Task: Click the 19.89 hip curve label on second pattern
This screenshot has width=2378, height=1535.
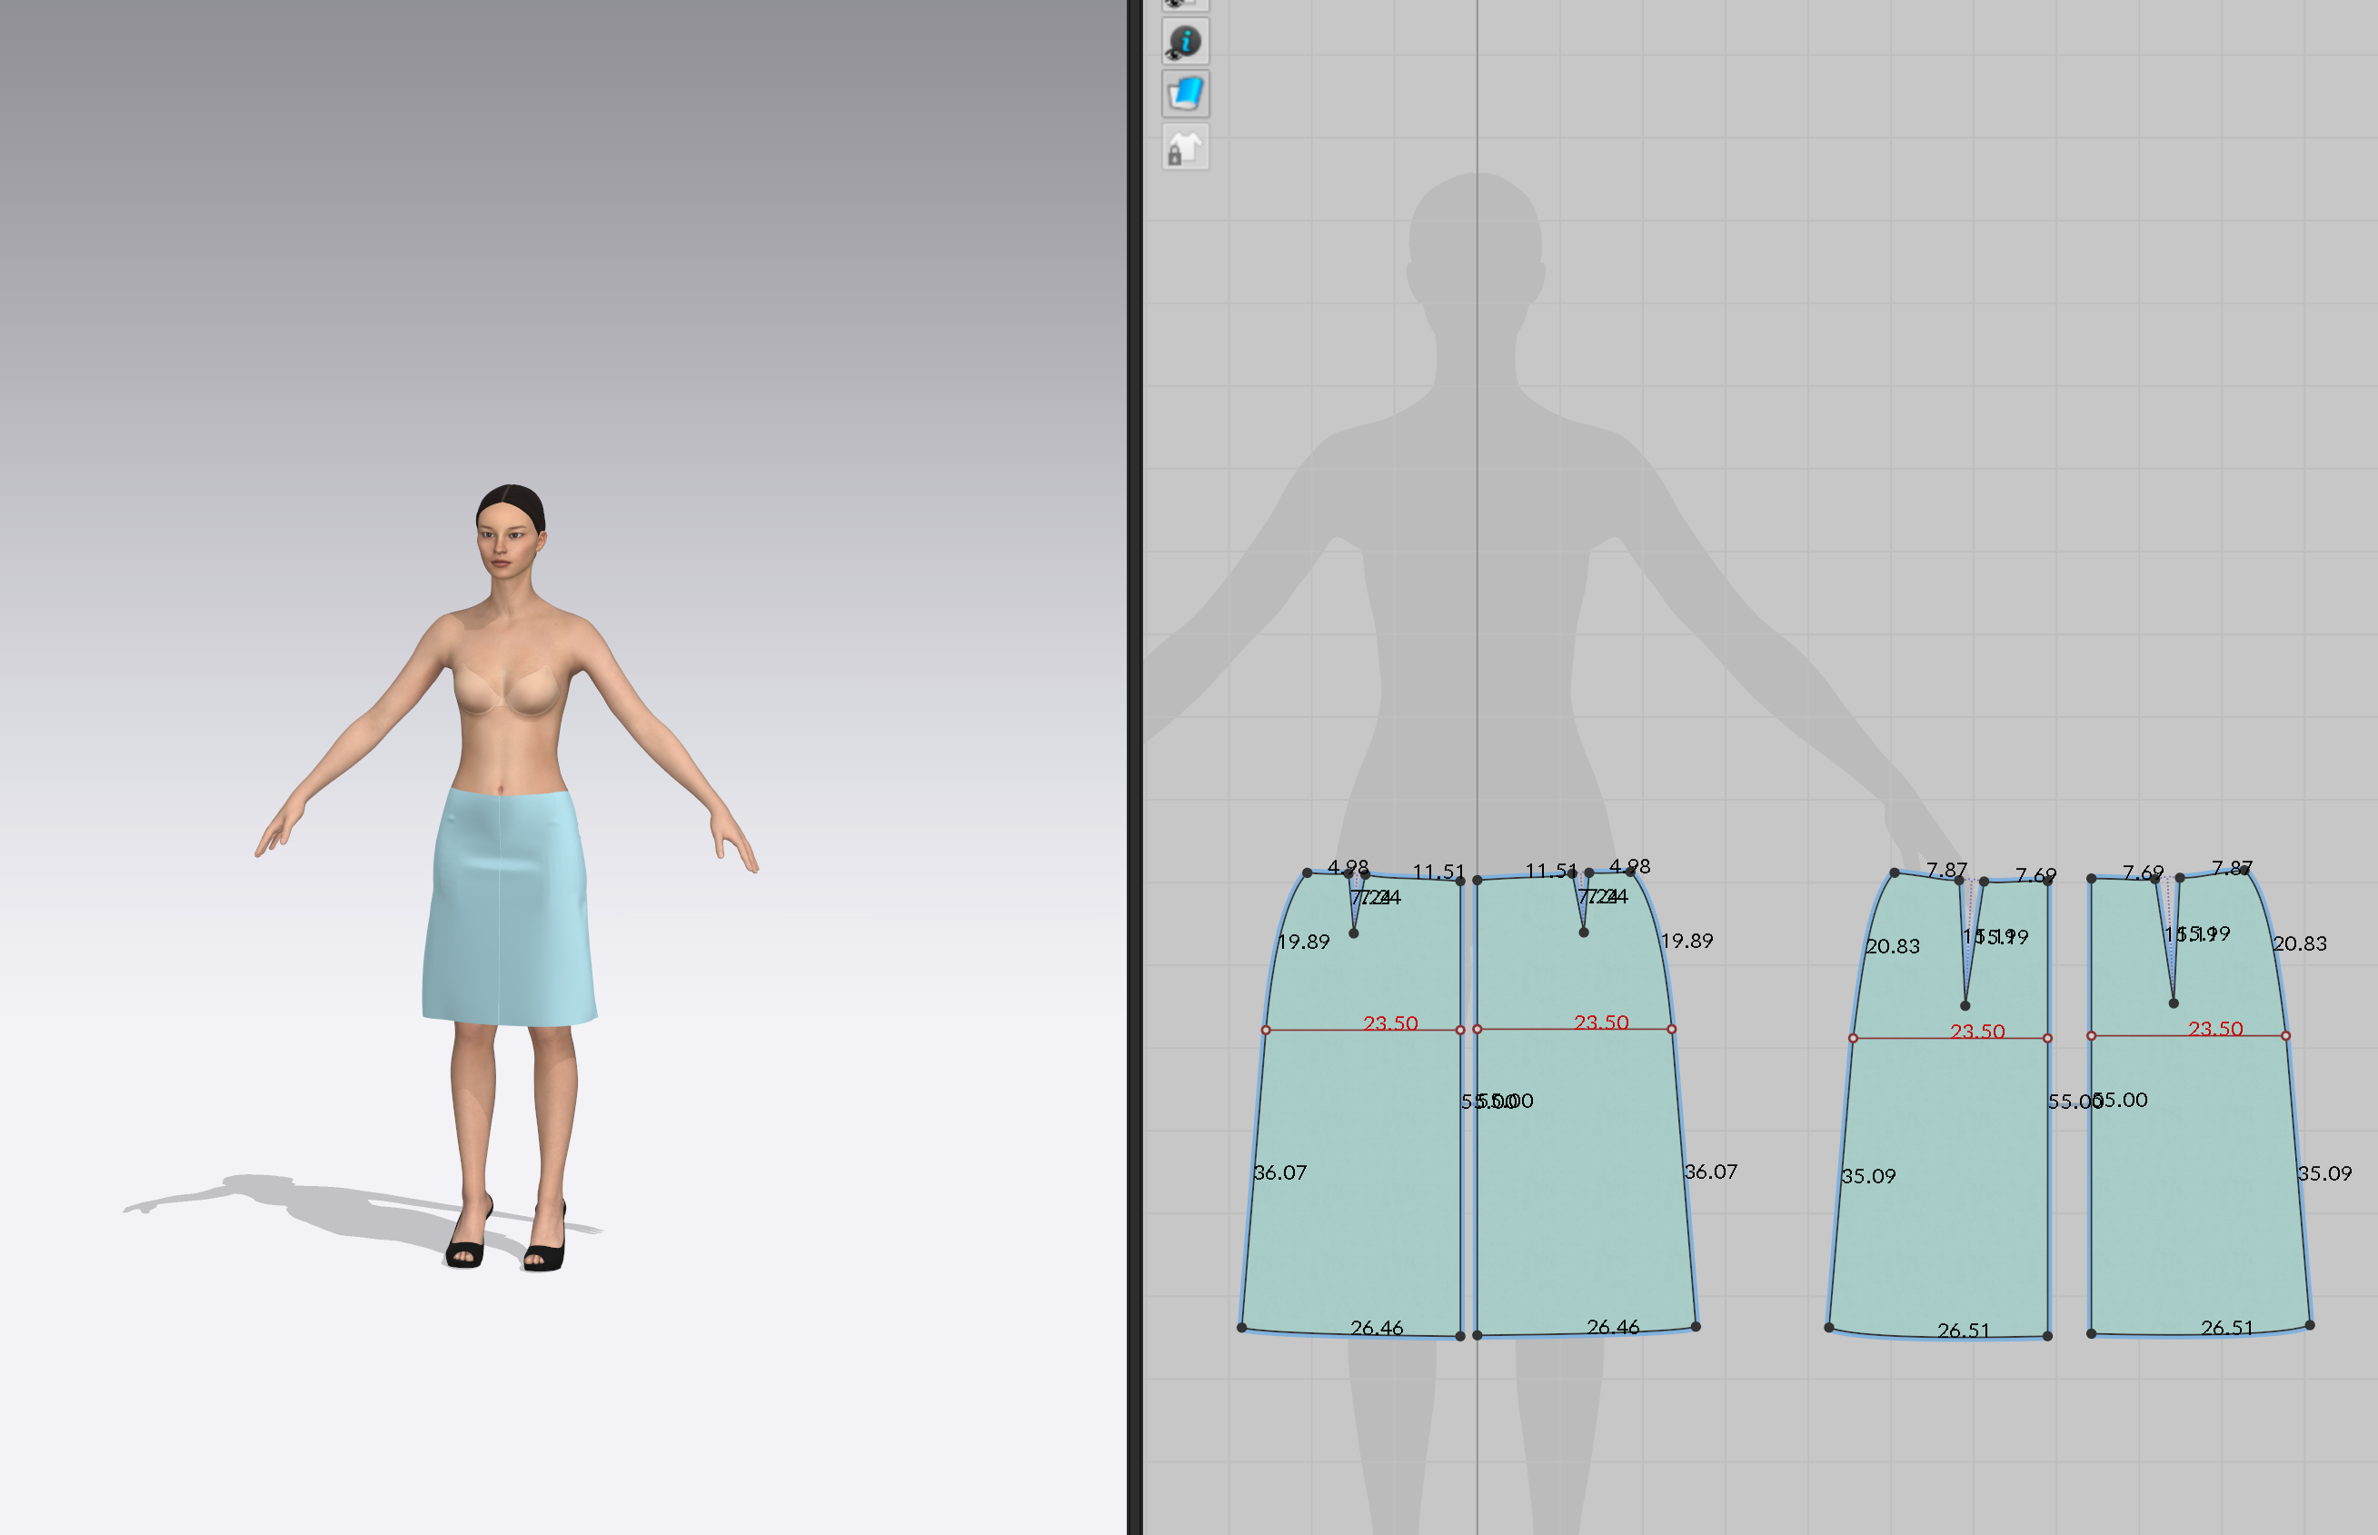Action: [1686, 941]
